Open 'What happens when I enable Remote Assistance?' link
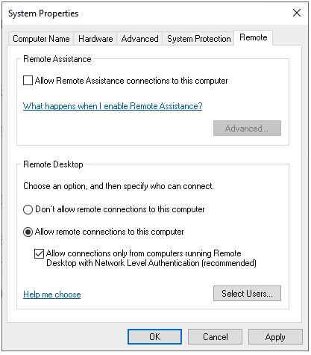 point(113,106)
